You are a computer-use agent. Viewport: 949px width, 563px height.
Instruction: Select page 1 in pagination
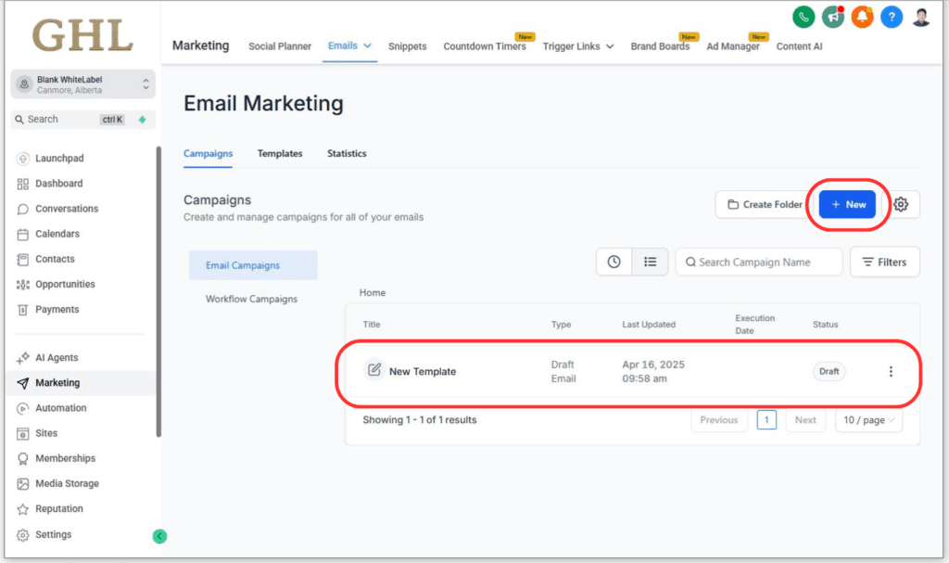[x=766, y=420]
